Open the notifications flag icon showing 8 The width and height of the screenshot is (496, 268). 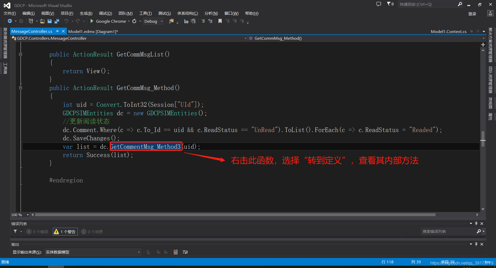(x=390, y=4)
